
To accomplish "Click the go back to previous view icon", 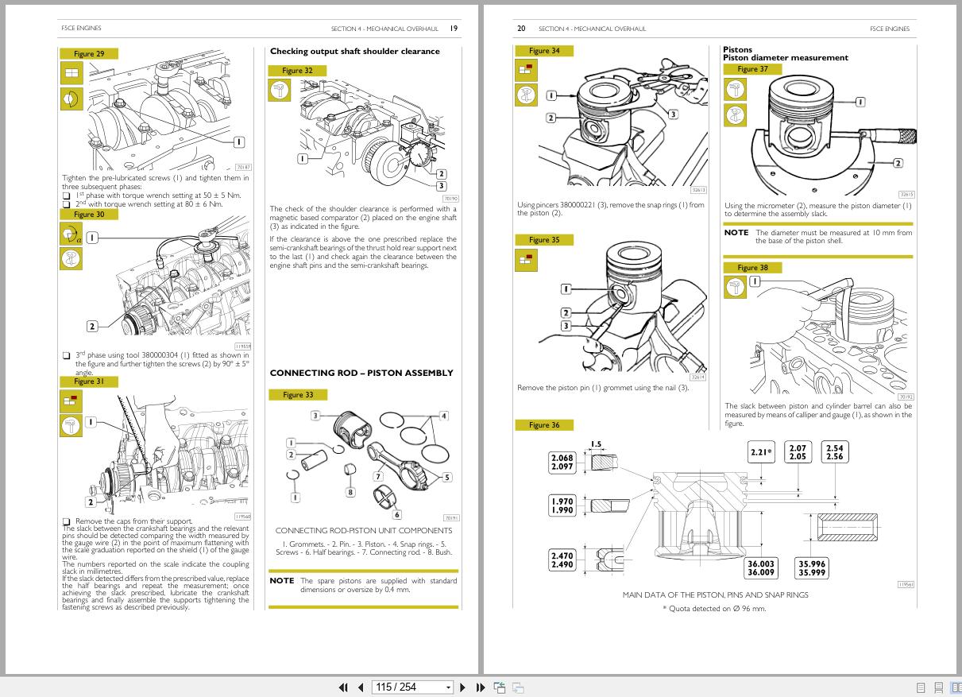I will click(x=500, y=687).
